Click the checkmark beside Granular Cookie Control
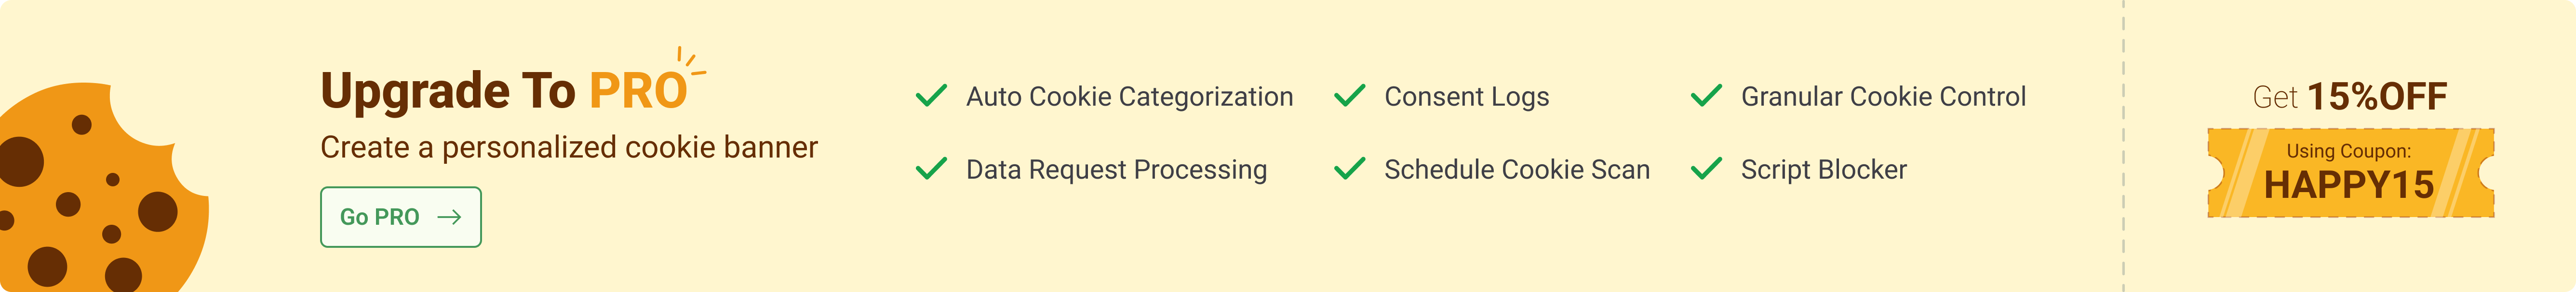Image resolution: width=2576 pixels, height=292 pixels. pyautogui.click(x=1706, y=96)
